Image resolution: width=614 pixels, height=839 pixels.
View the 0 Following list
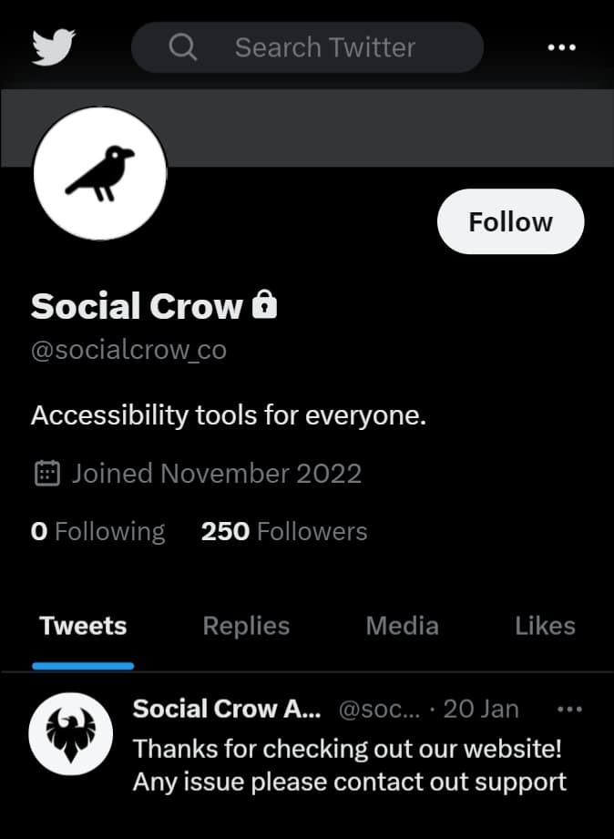pos(97,531)
